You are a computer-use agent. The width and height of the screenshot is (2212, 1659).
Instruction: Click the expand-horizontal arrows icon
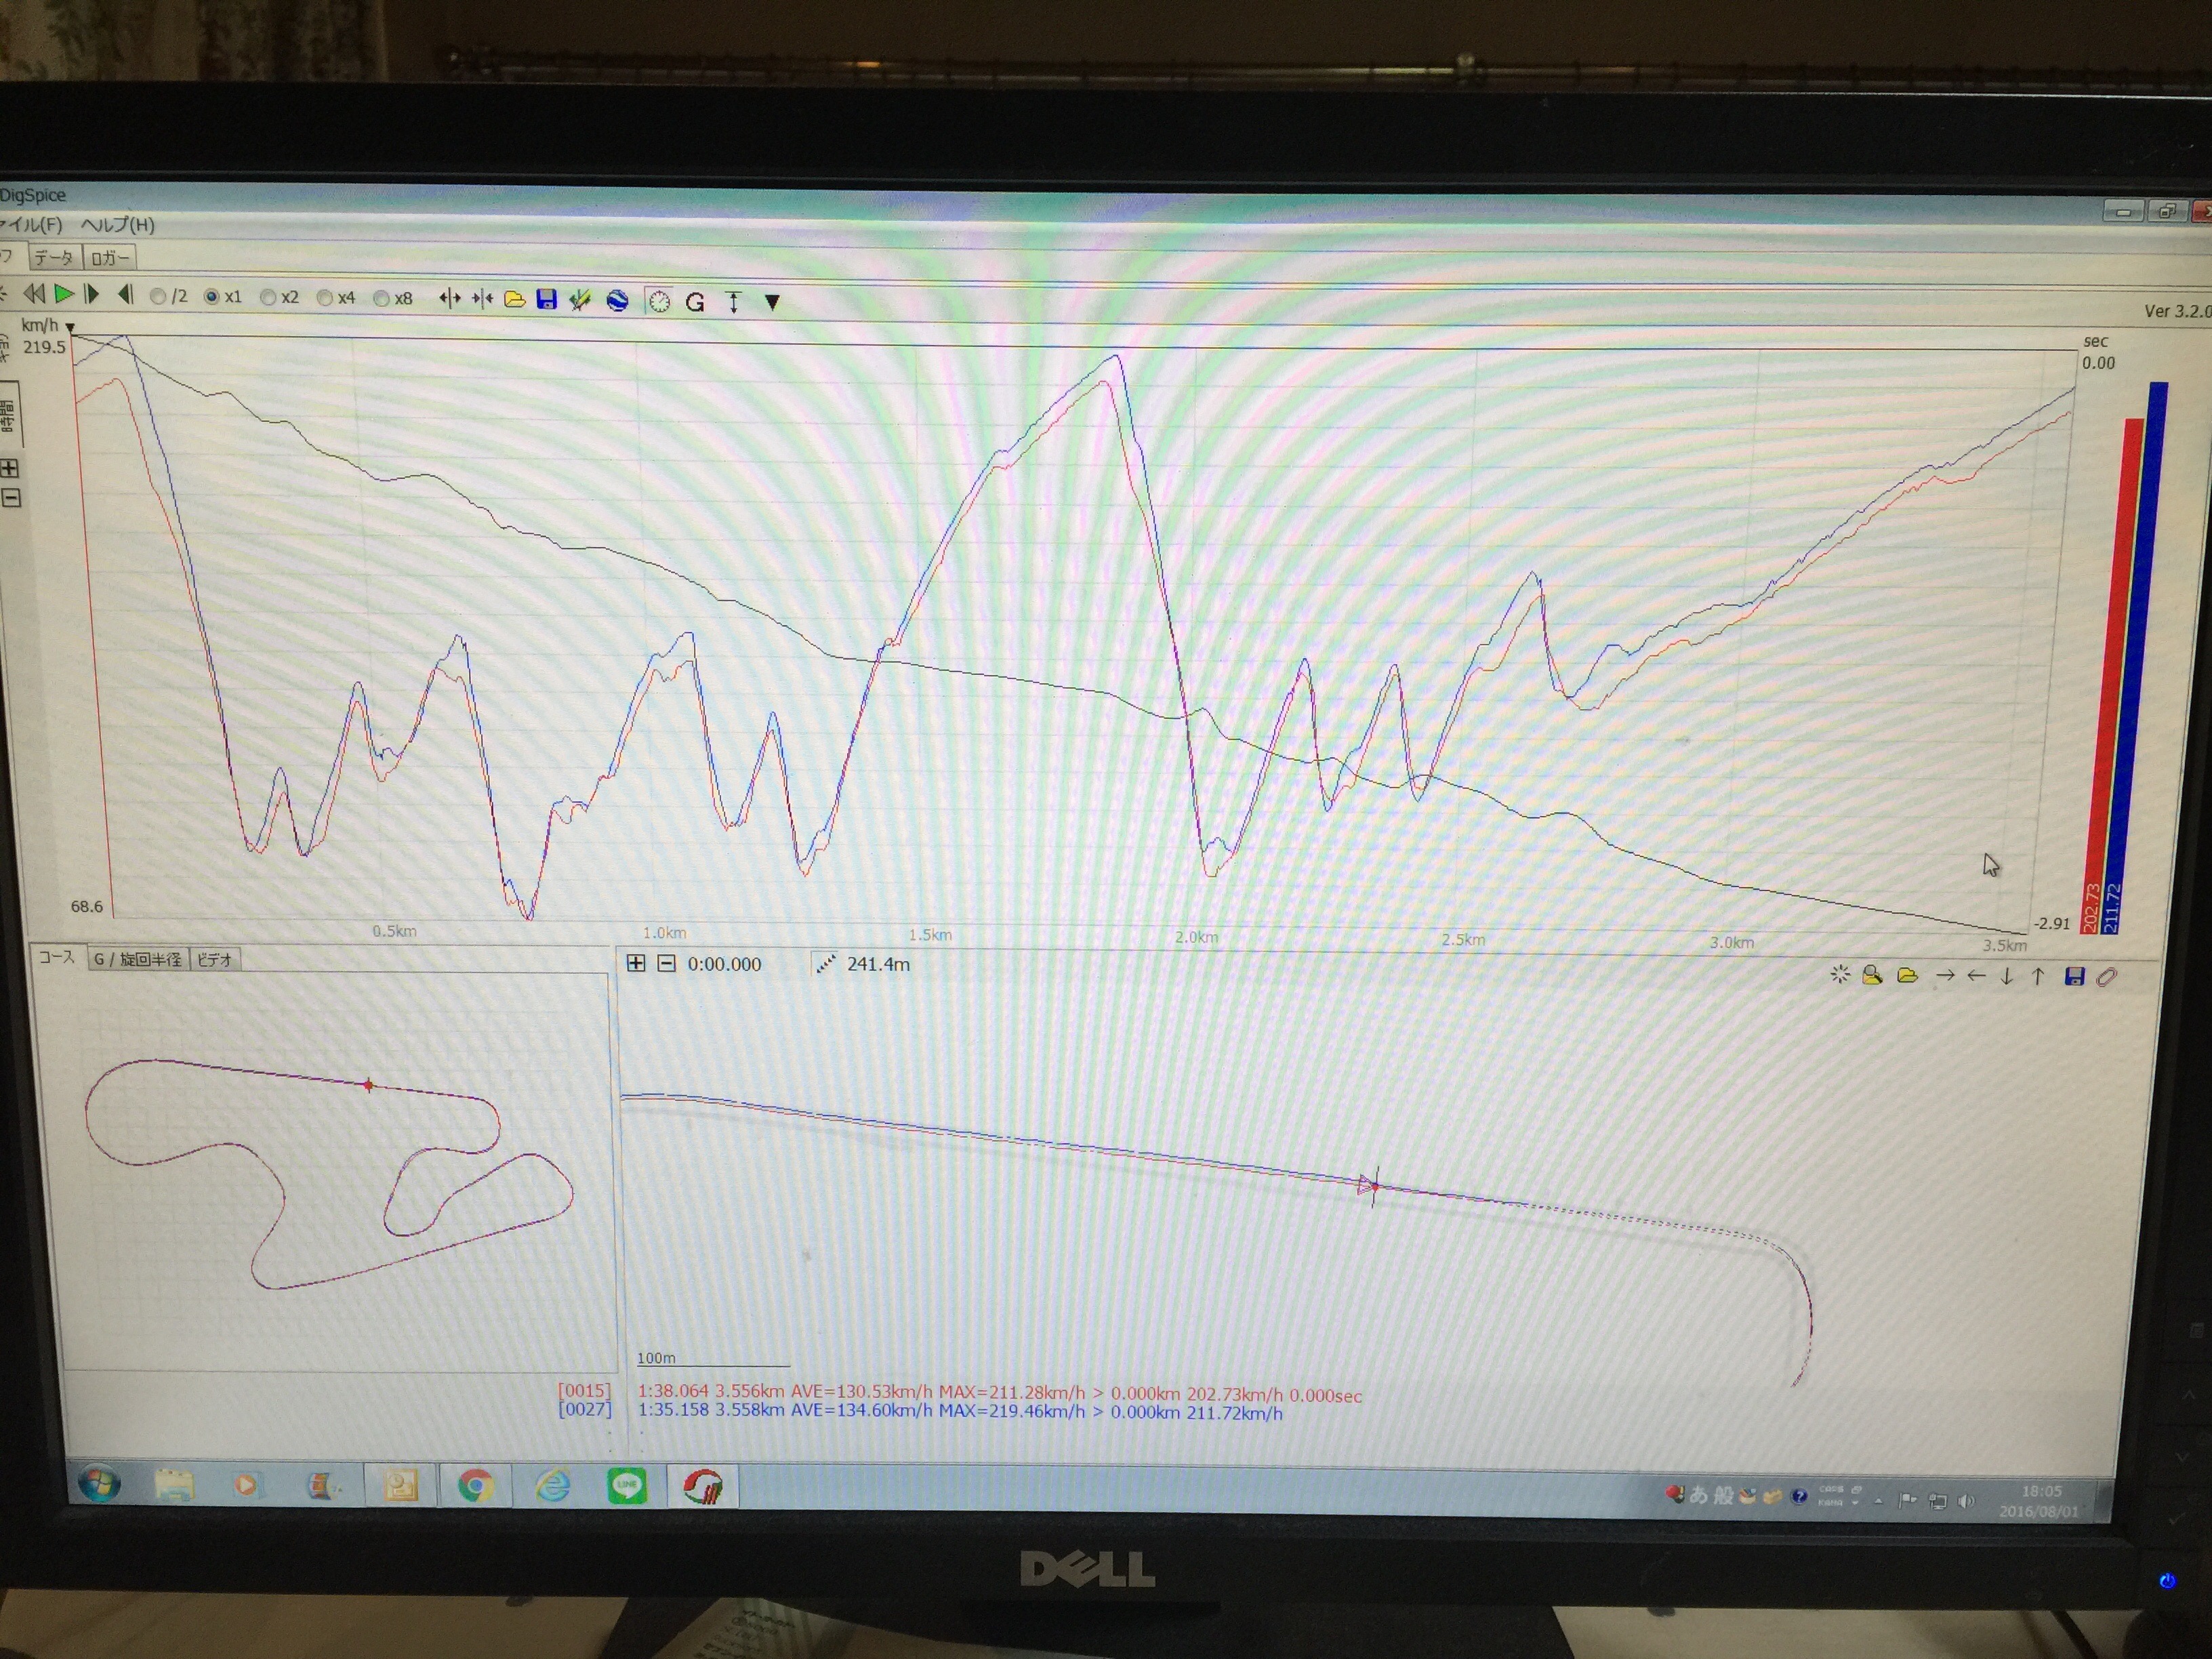coord(450,298)
